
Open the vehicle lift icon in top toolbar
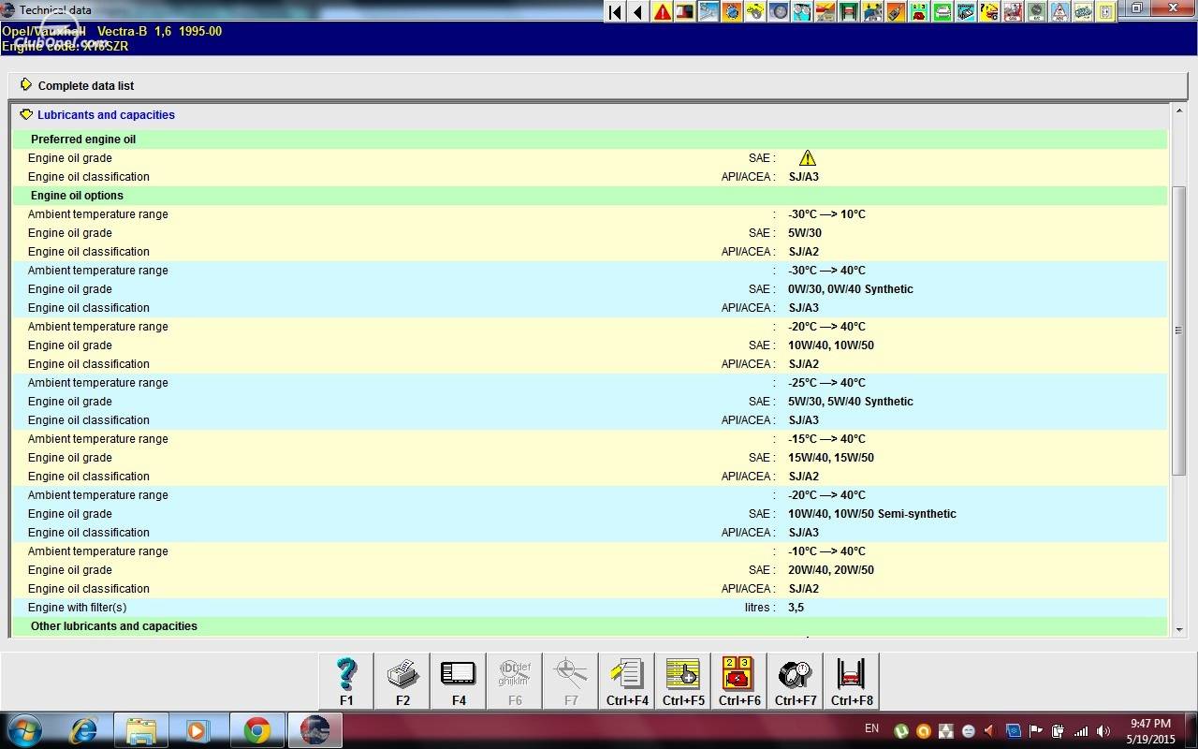click(849, 11)
